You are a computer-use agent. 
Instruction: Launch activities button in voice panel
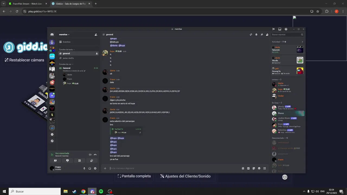(80, 161)
